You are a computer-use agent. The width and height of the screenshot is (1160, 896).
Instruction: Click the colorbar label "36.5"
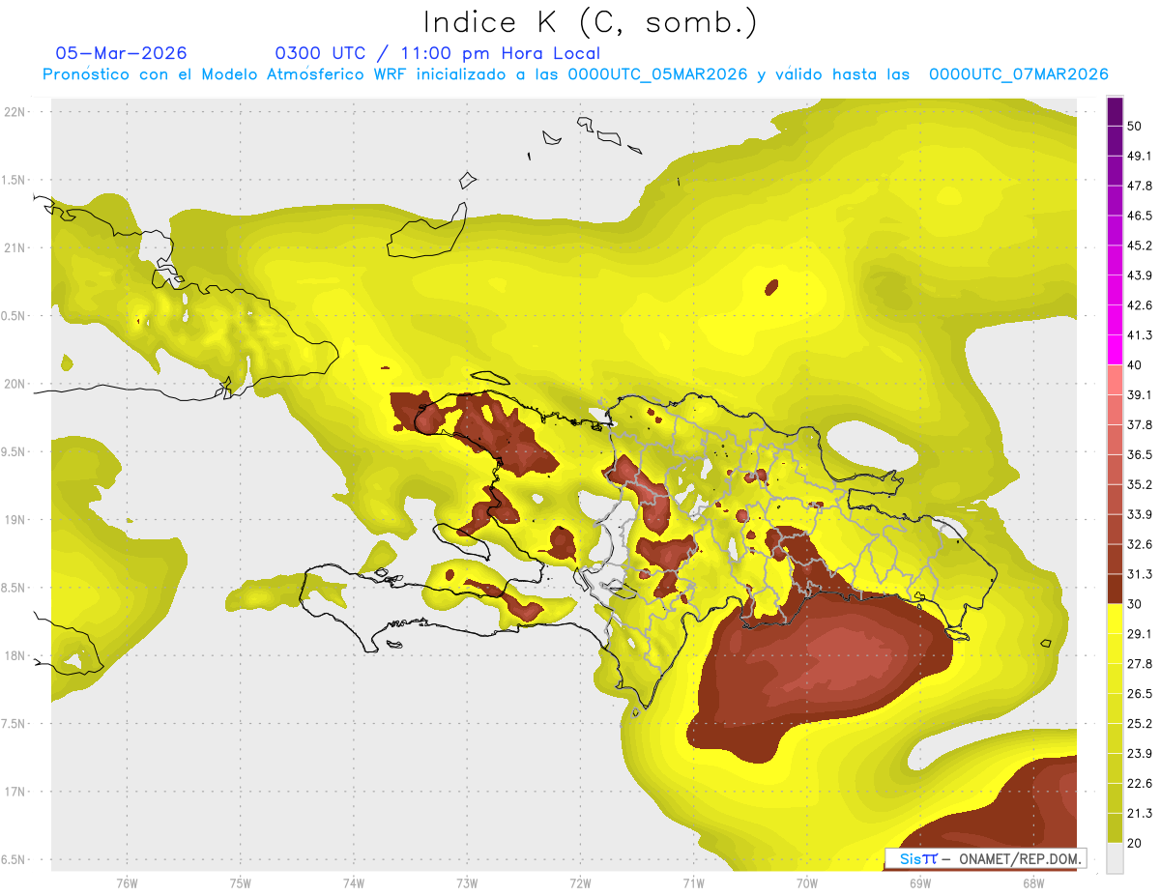point(1140,454)
